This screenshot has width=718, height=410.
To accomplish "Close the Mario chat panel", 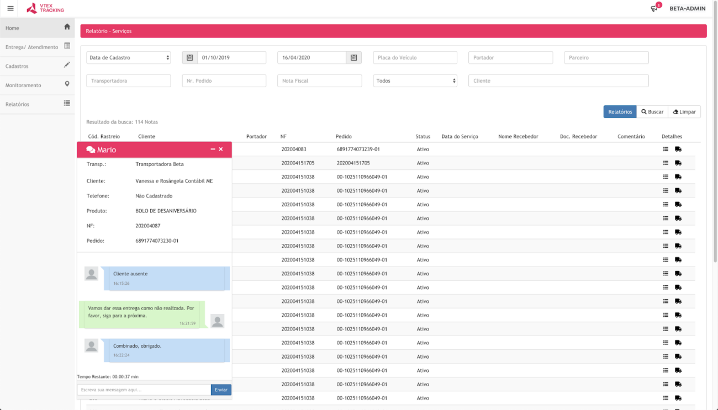I will [221, 150].
